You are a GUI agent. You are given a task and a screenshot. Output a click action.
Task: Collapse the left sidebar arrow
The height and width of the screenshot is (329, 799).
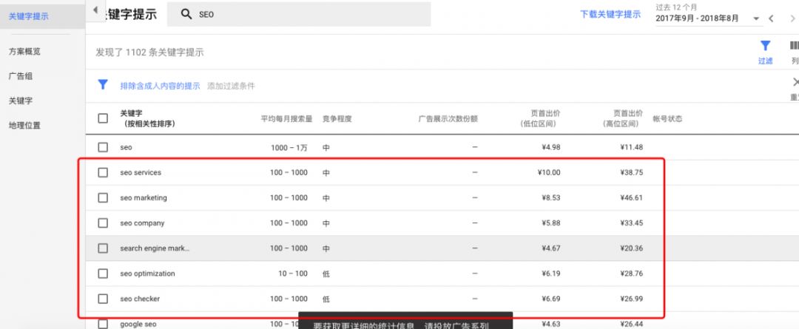click(95, 10)
